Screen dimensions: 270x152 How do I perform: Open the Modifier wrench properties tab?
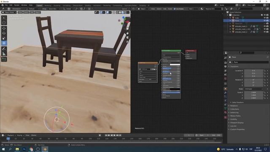(225, 93)
